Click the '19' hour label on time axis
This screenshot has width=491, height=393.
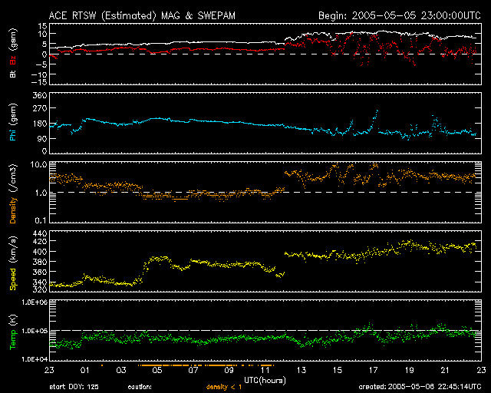[409, 370]
